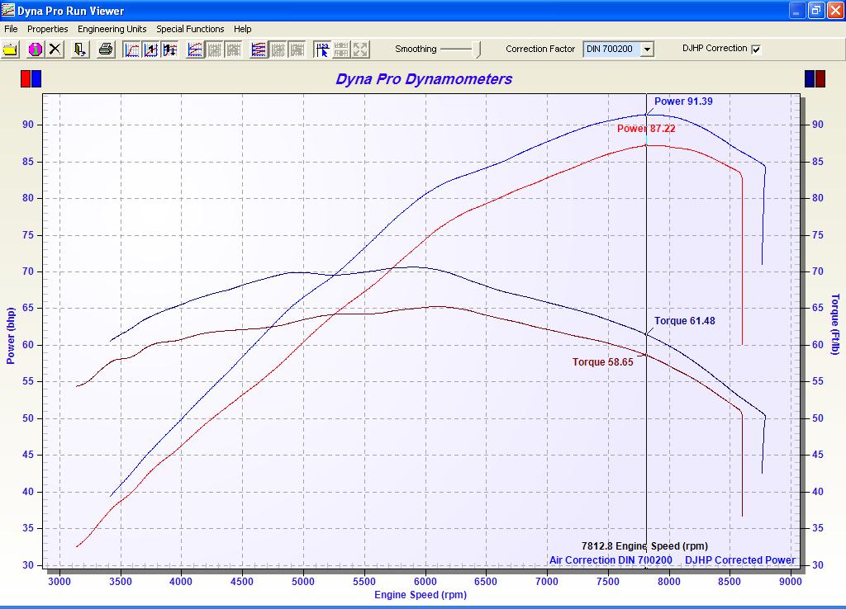846x609 pixels.
Task: Select the cursor values 123 pointer icon
Action: coord(322,50)
